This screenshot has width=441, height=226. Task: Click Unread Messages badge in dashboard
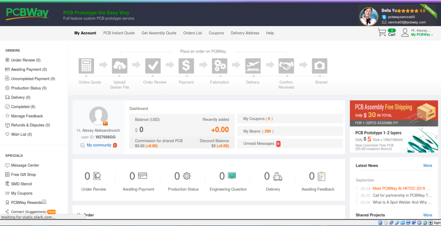278,144
